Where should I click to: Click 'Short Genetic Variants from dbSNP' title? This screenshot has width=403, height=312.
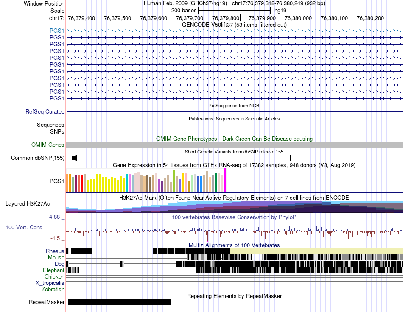(234, 152)
